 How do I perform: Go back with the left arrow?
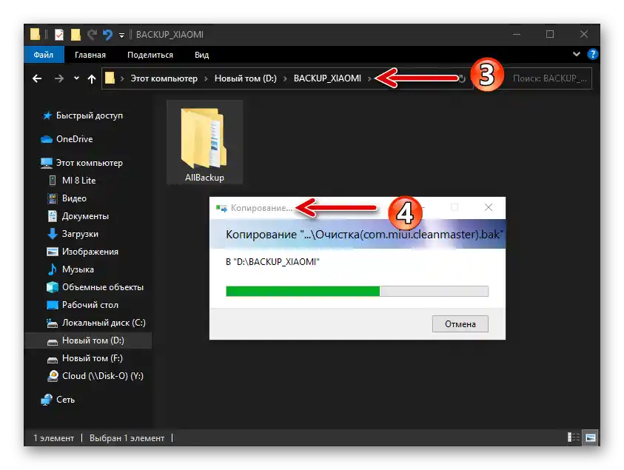37,78
